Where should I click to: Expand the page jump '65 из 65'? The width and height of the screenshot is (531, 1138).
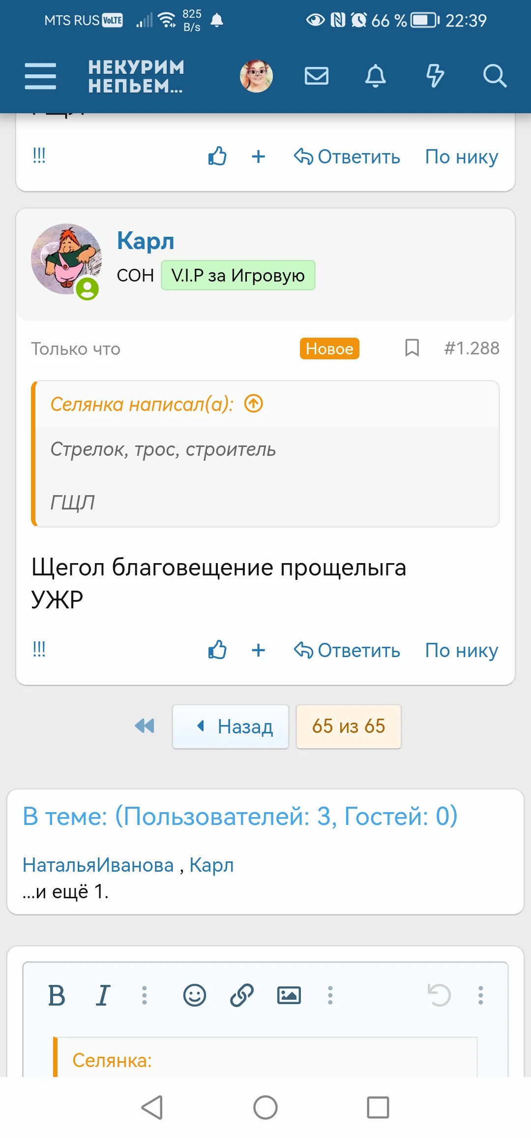348,727
